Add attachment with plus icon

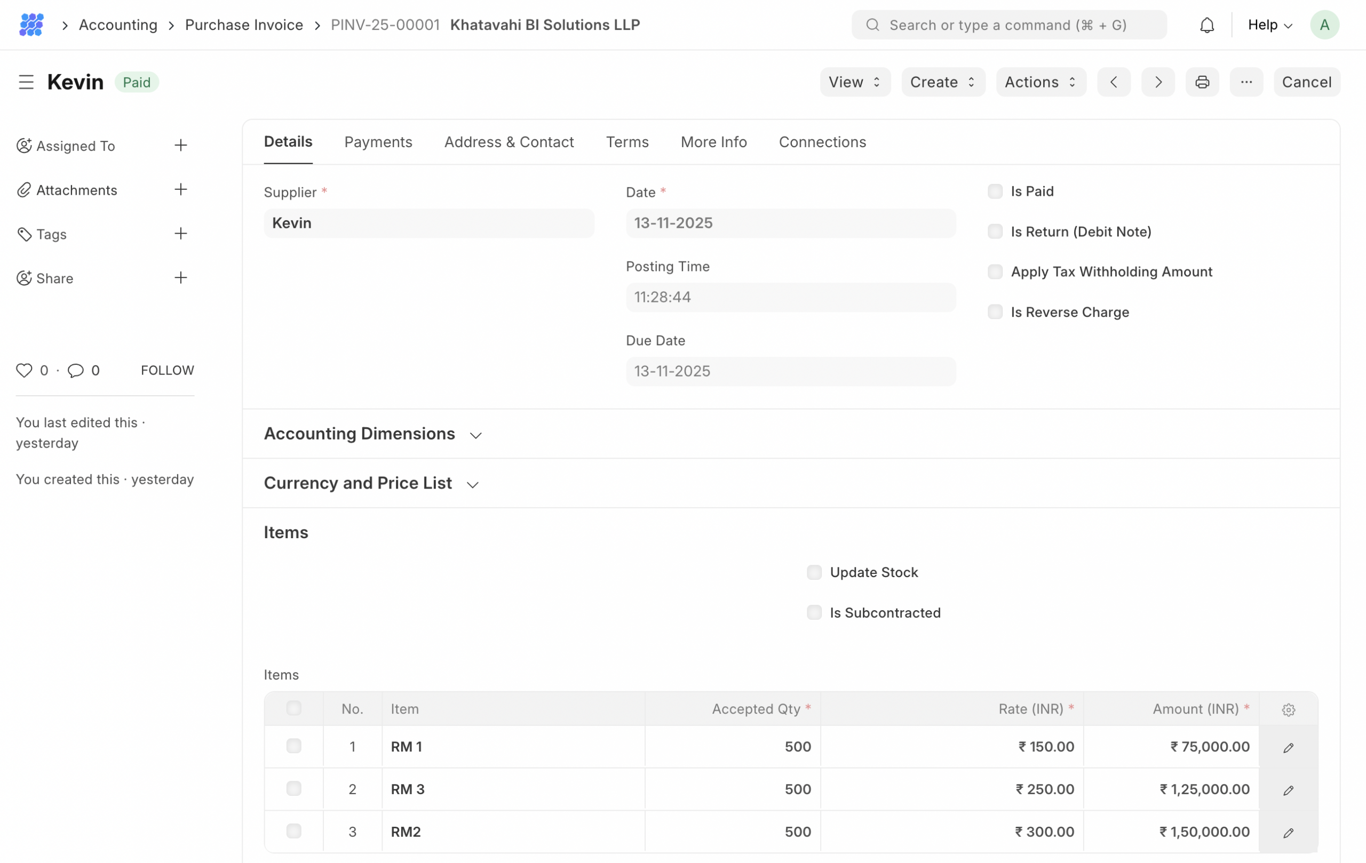click(x=180, y=189)
